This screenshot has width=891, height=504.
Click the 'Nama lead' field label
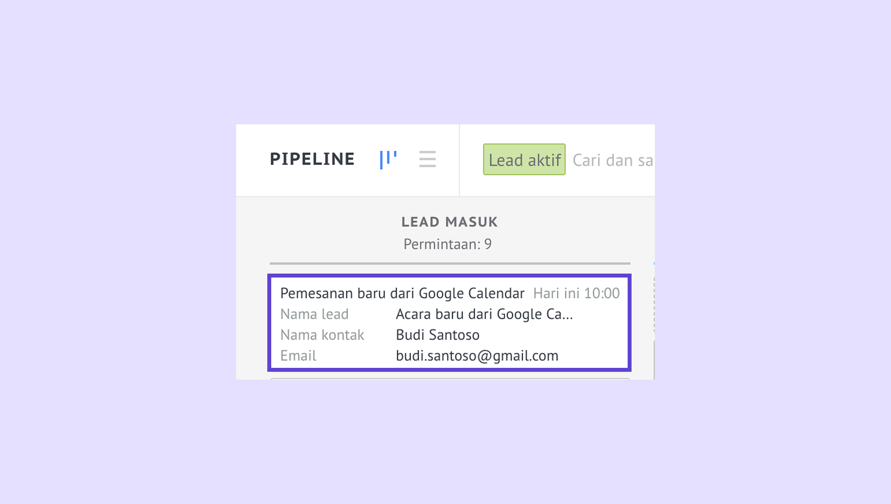tap(314, 314)
